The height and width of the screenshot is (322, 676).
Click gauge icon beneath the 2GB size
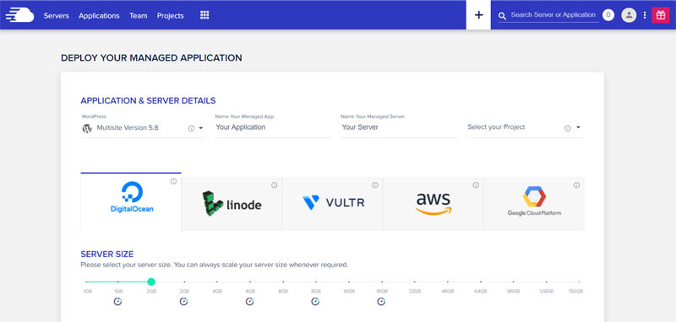coord(183,302)
